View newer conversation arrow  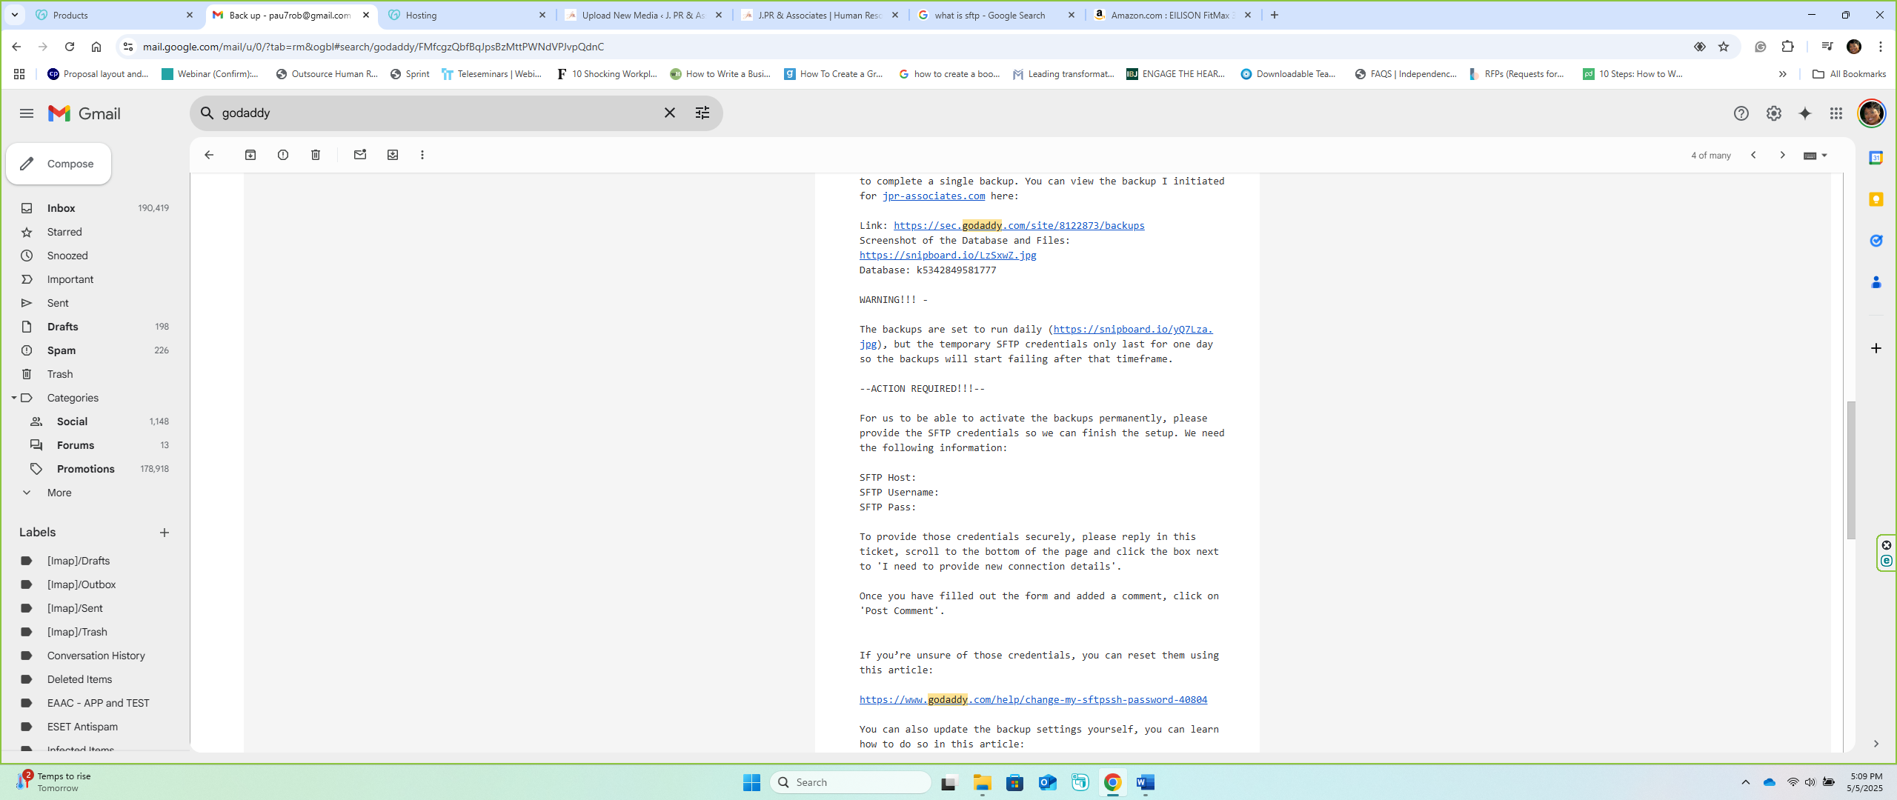tap(1753, 155)
